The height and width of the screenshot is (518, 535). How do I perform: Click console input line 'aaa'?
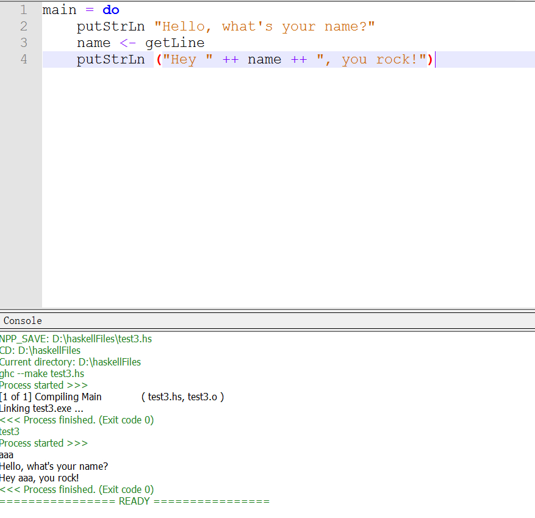[7, 455]
